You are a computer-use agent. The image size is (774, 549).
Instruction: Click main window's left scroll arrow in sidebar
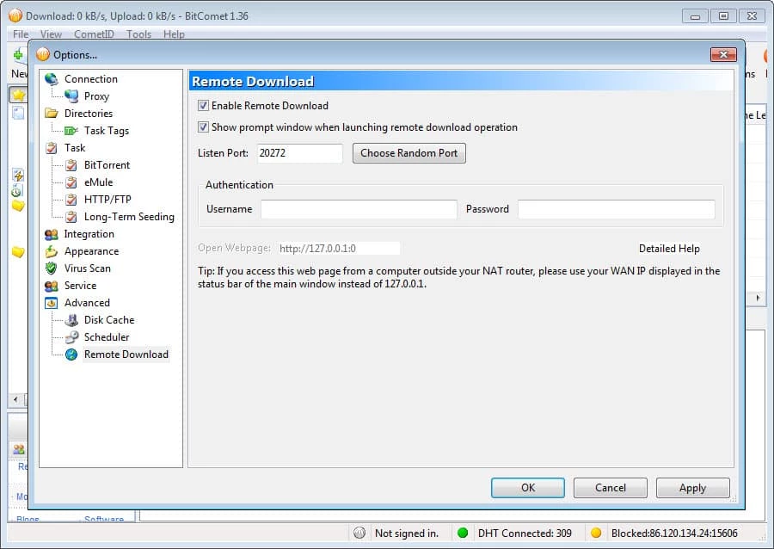[15, 399]
